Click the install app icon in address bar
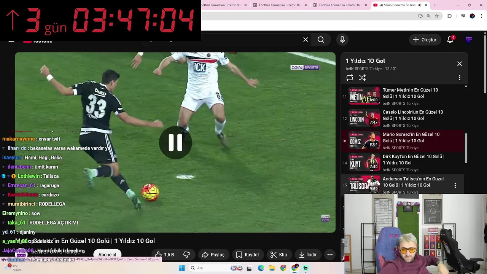The height and width of the screenshot is (274, 487). (420, 16)
